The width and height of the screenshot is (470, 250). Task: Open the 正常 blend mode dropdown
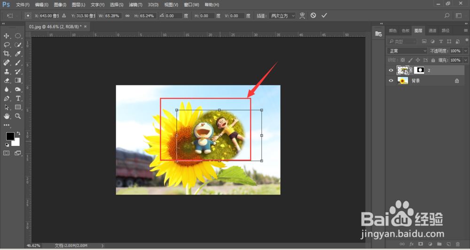407,51
